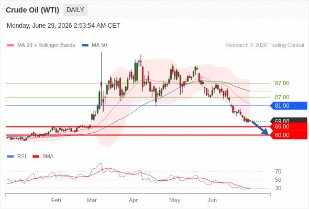Click the Apr label on time axis

coord(133,200)
